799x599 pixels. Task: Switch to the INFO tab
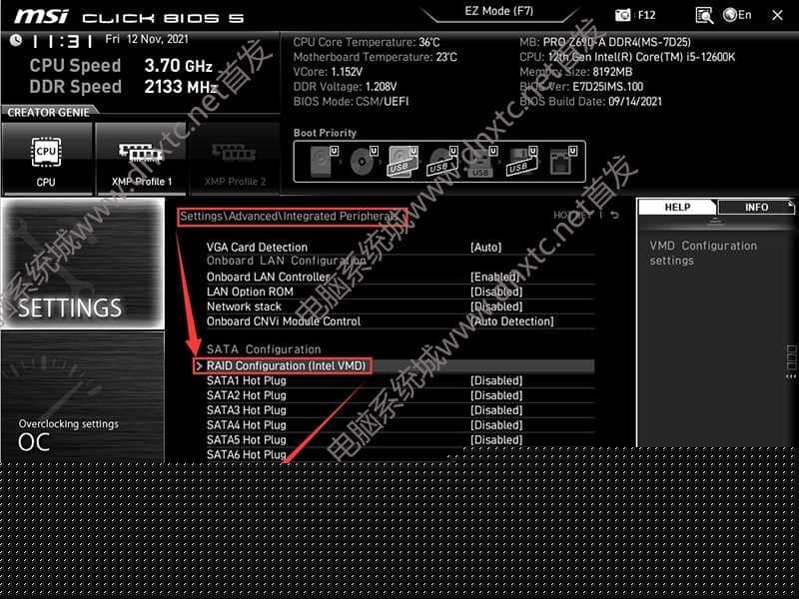pyautogui.click(x=758, y=208)
